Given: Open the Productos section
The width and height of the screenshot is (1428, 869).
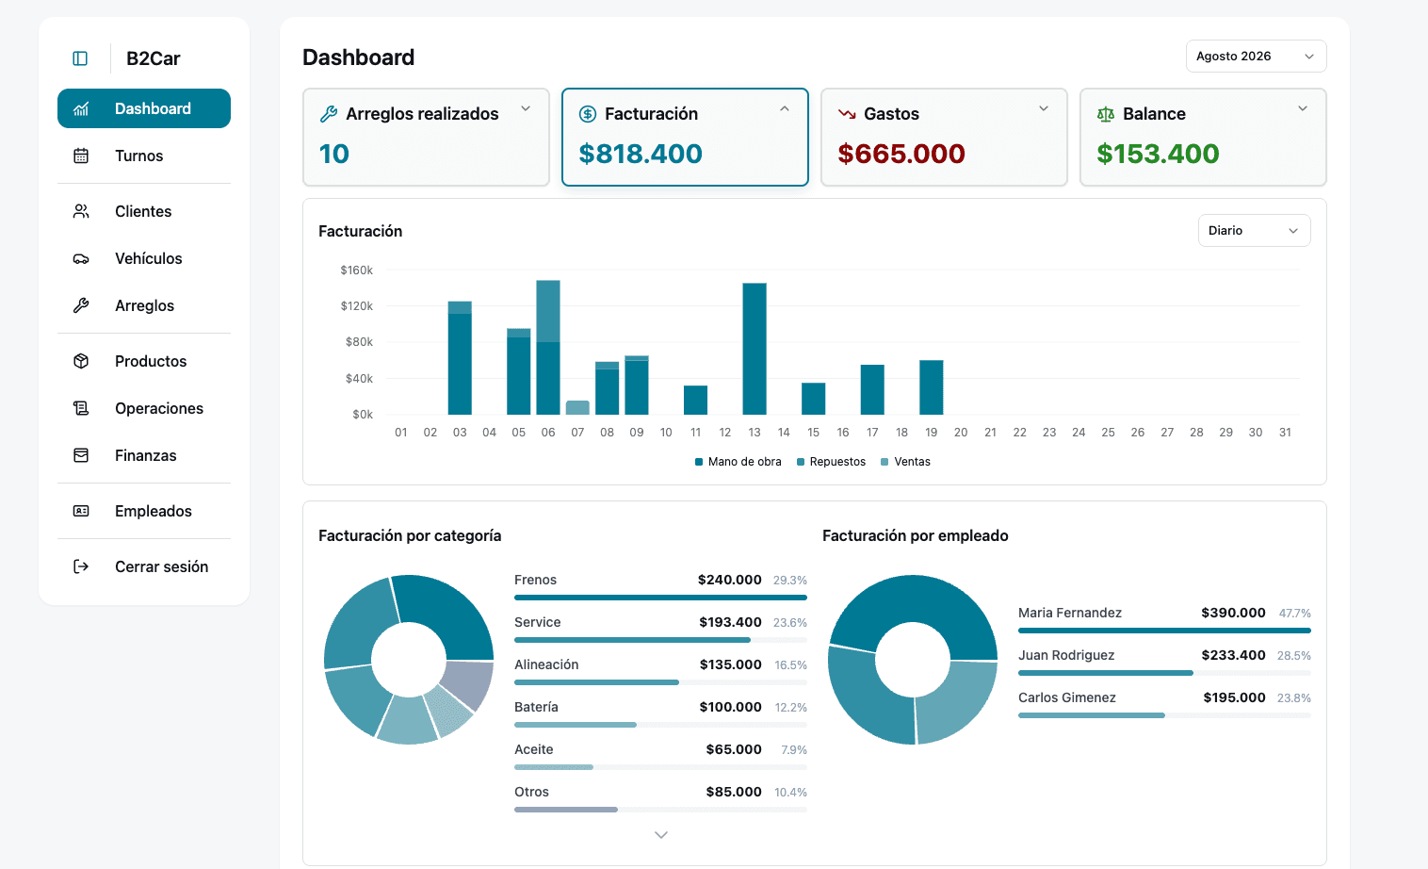Looking at the screenshot, I should [144, 361].
